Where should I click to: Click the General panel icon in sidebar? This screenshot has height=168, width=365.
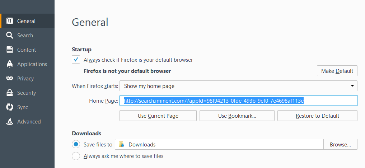pyautogui.click(x=10, y=21)
